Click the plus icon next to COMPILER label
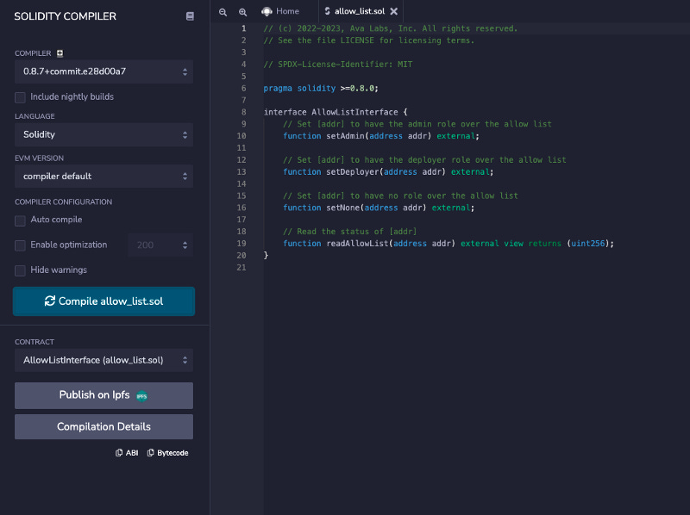This screenshot has height=515, width=690. (60, 53)
